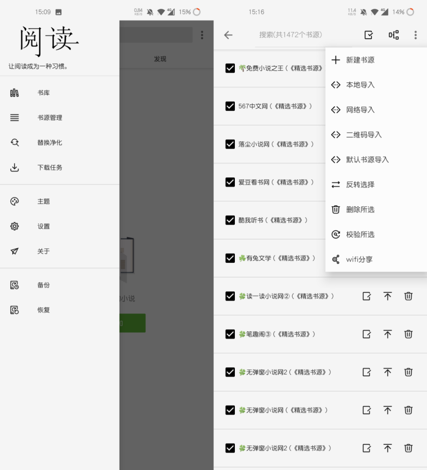Select the 酷我听书 source name
The height and width of the screenshot is (470, 427).
273,220
